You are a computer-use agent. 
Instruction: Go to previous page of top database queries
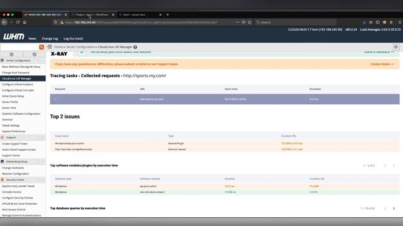385,208
